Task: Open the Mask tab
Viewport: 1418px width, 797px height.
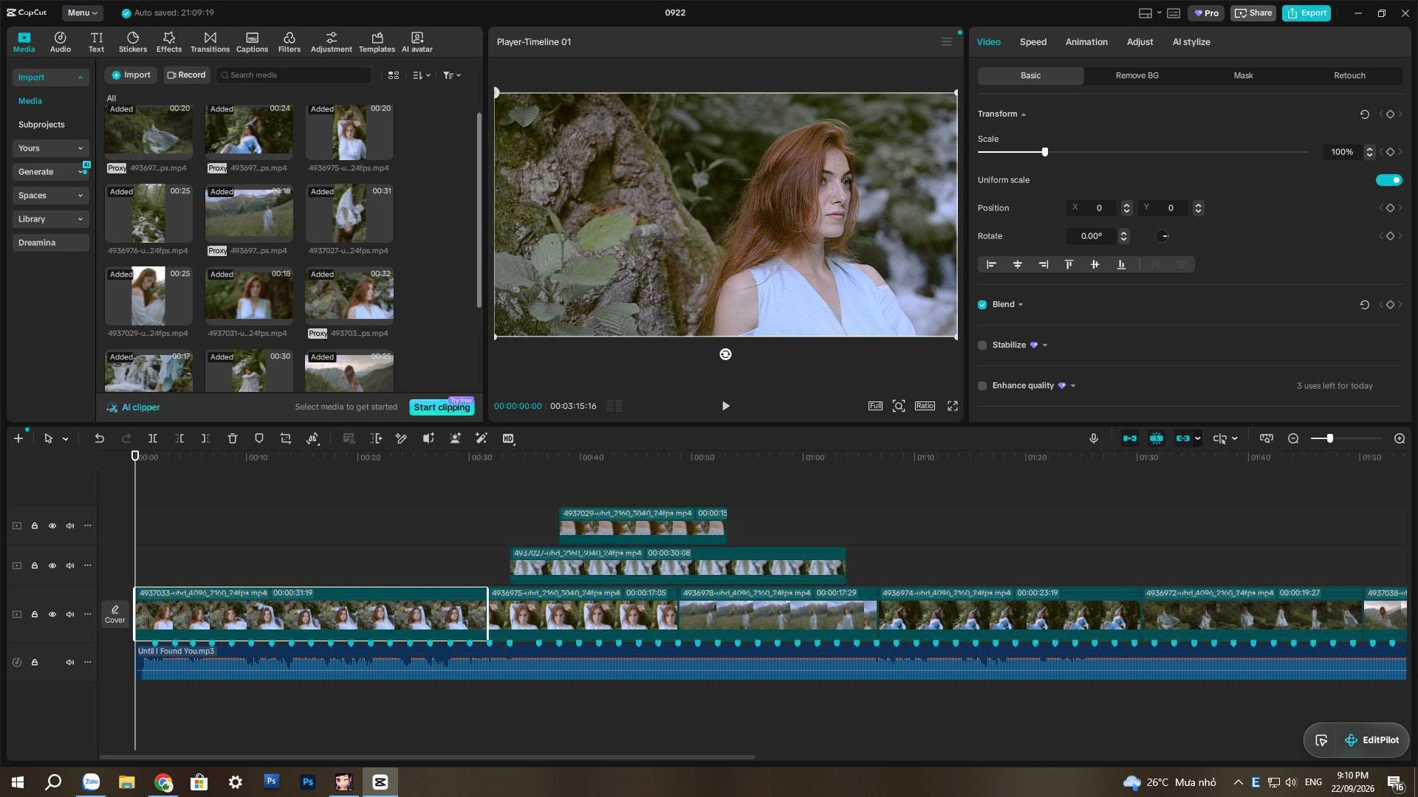Action: coord(1243,75)
